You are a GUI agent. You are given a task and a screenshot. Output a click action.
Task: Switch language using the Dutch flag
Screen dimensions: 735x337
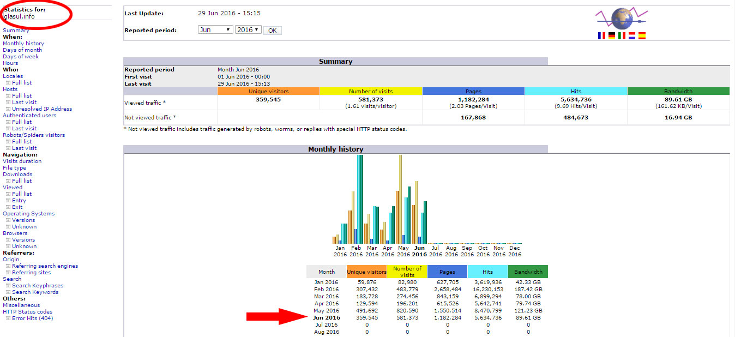point(632,35)
